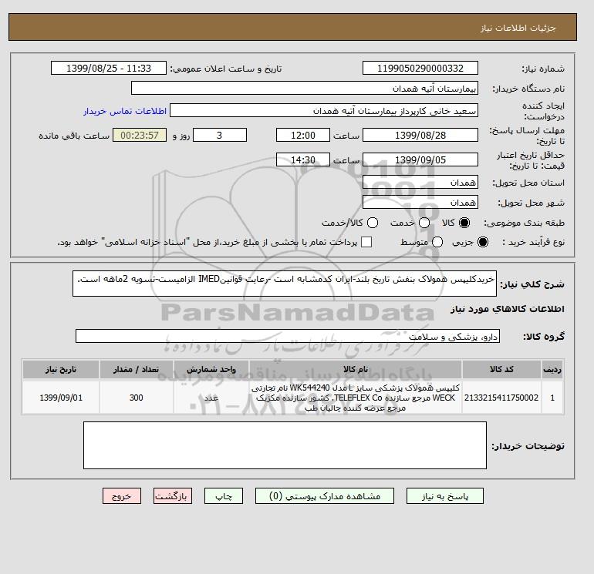Click the خروج exit button
Image resolution: width=594 pixels, height=574 pixels.
pyautogui.click(x=122, y=496)
